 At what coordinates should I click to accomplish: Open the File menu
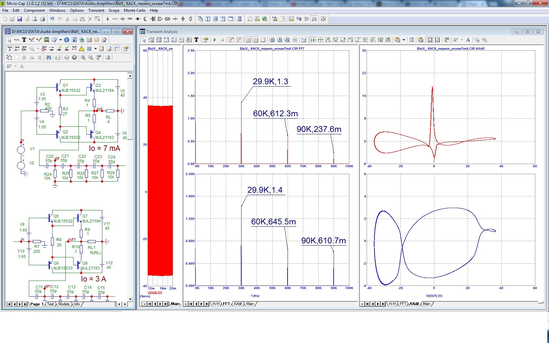[x=5, y=10]
